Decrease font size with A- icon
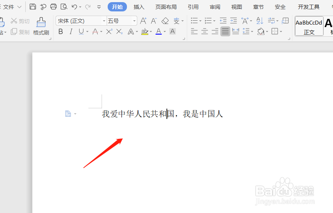 coord(154,21)
